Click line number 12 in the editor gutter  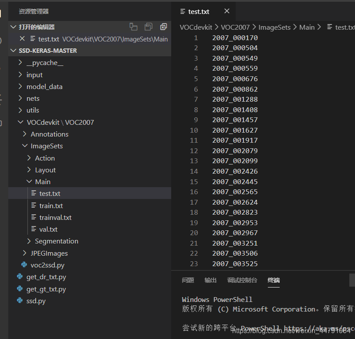(194, 151)
